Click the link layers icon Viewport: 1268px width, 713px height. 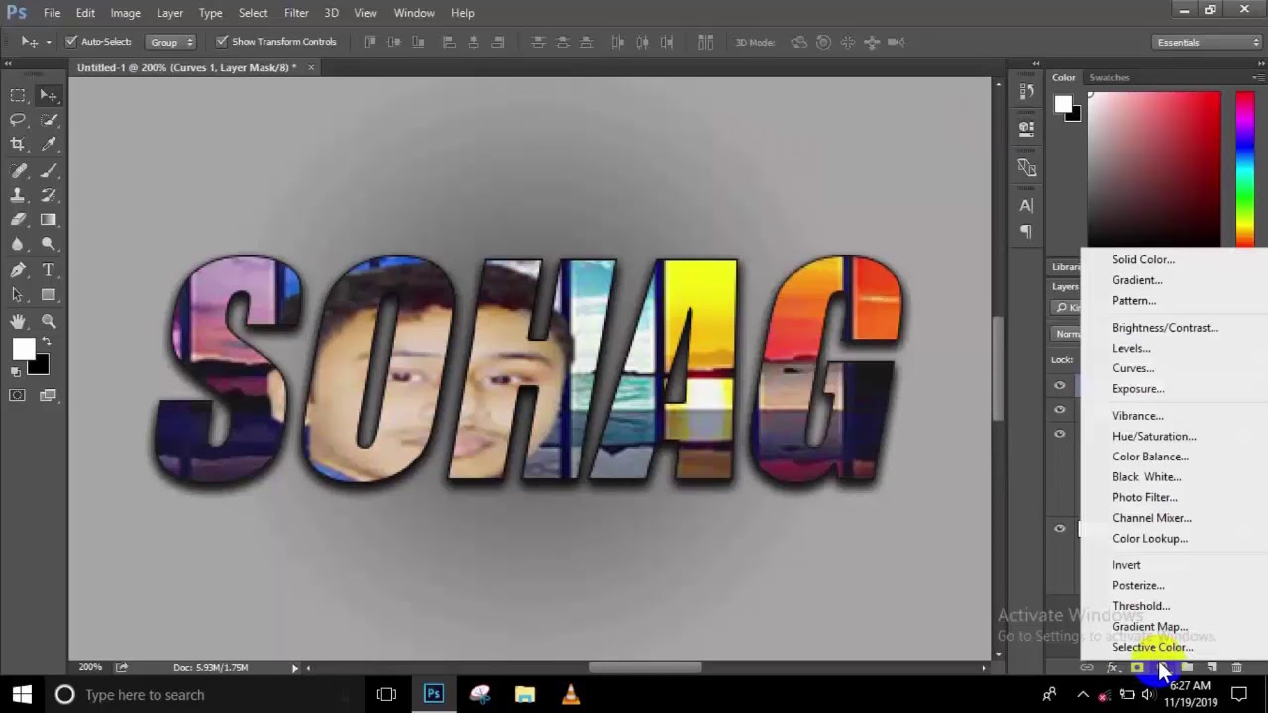pyautogui.click(x=1087, y=668)
